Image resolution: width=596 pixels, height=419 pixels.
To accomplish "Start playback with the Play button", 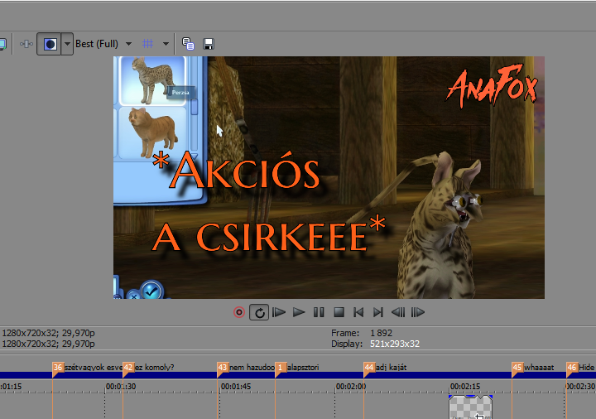I will point(299,312).
